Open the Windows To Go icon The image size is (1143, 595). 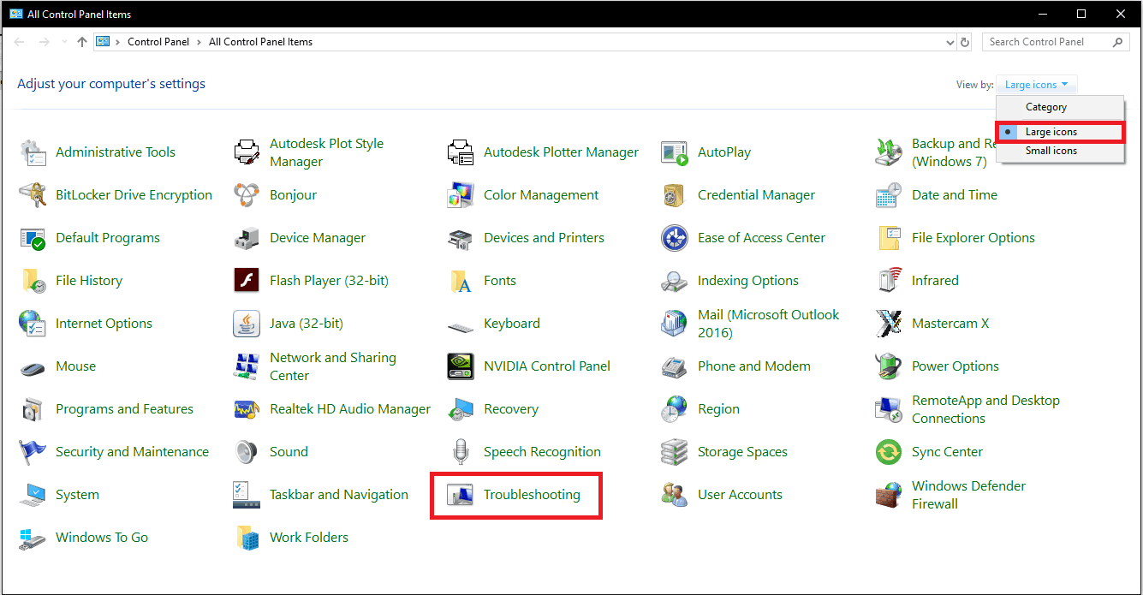(x=33, y=538)
